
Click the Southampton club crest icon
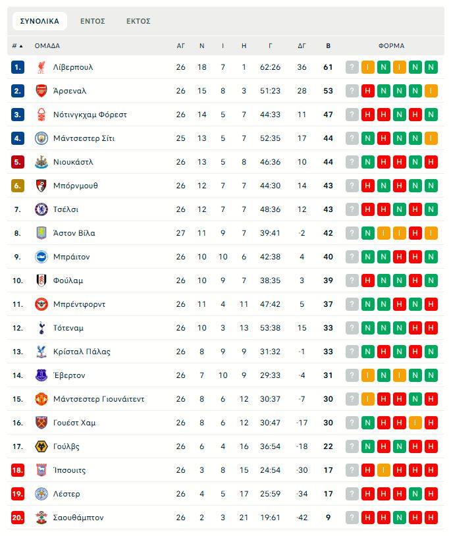click(41, 518)
